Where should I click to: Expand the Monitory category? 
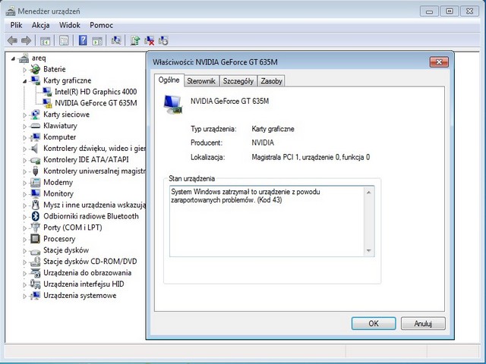pos(25,193)
